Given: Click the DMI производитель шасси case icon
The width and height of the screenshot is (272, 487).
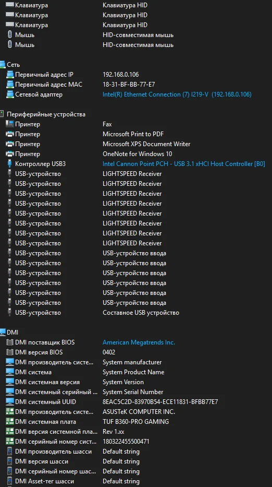Looking at the screenshot, I should click(10, 452).
